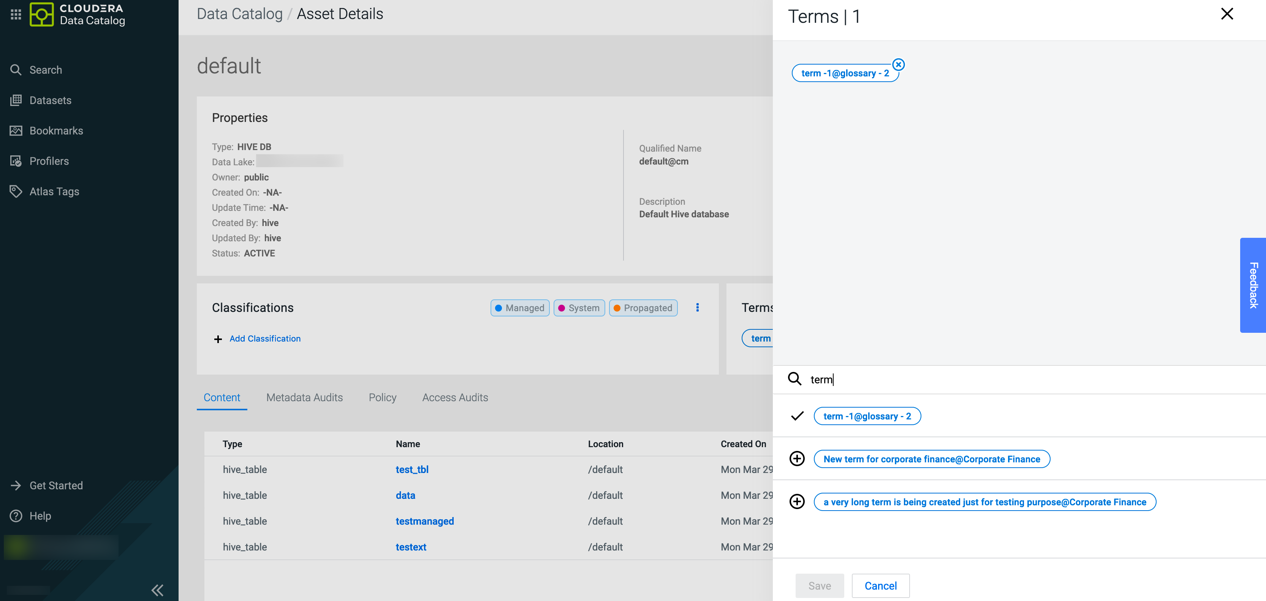Switch to the Access Audits tab
Image resolution: width=1266 pixels, height=601 pixels.
(x=455, y=397)
